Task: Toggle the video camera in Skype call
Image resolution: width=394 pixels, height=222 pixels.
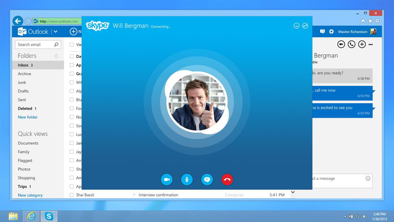Action: [x=167, y=179]
